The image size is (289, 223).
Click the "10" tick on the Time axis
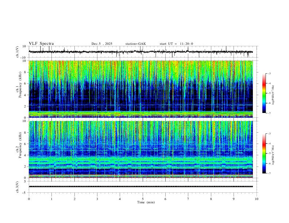click(257, 199)
